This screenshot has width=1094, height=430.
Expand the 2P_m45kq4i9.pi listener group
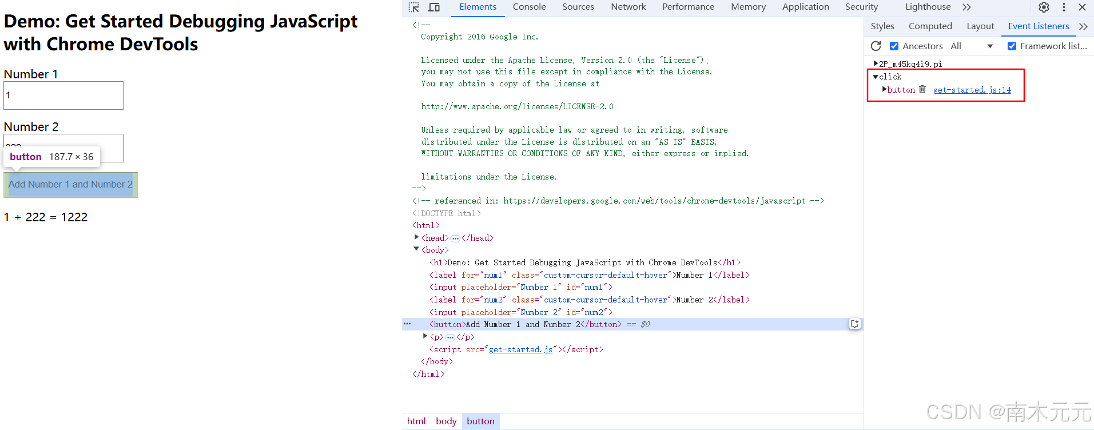pos(876,63)
